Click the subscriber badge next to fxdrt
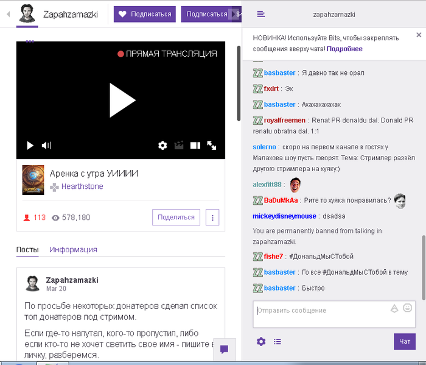This screenshot has height=365, width=426. (257, 89)
